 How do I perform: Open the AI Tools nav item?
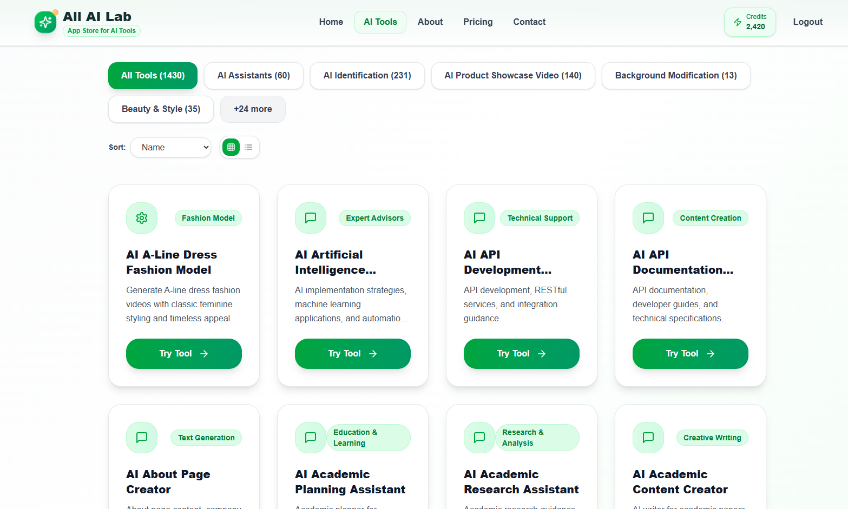tap(380, 22)
